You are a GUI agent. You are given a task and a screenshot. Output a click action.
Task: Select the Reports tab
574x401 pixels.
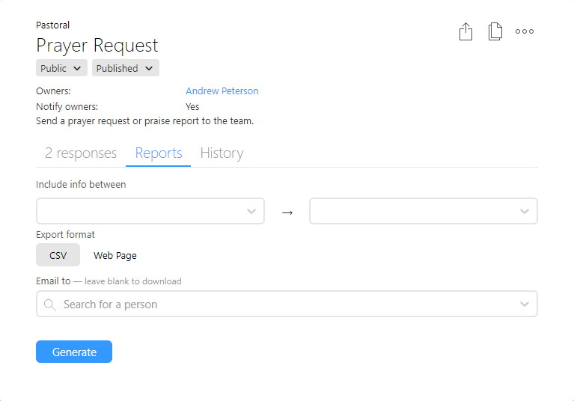click(x=158, y=153)
